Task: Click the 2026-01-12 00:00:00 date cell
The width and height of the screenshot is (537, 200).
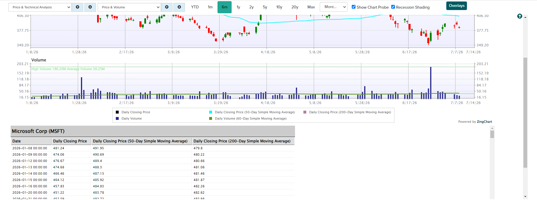Action: [x=30, y=161]
